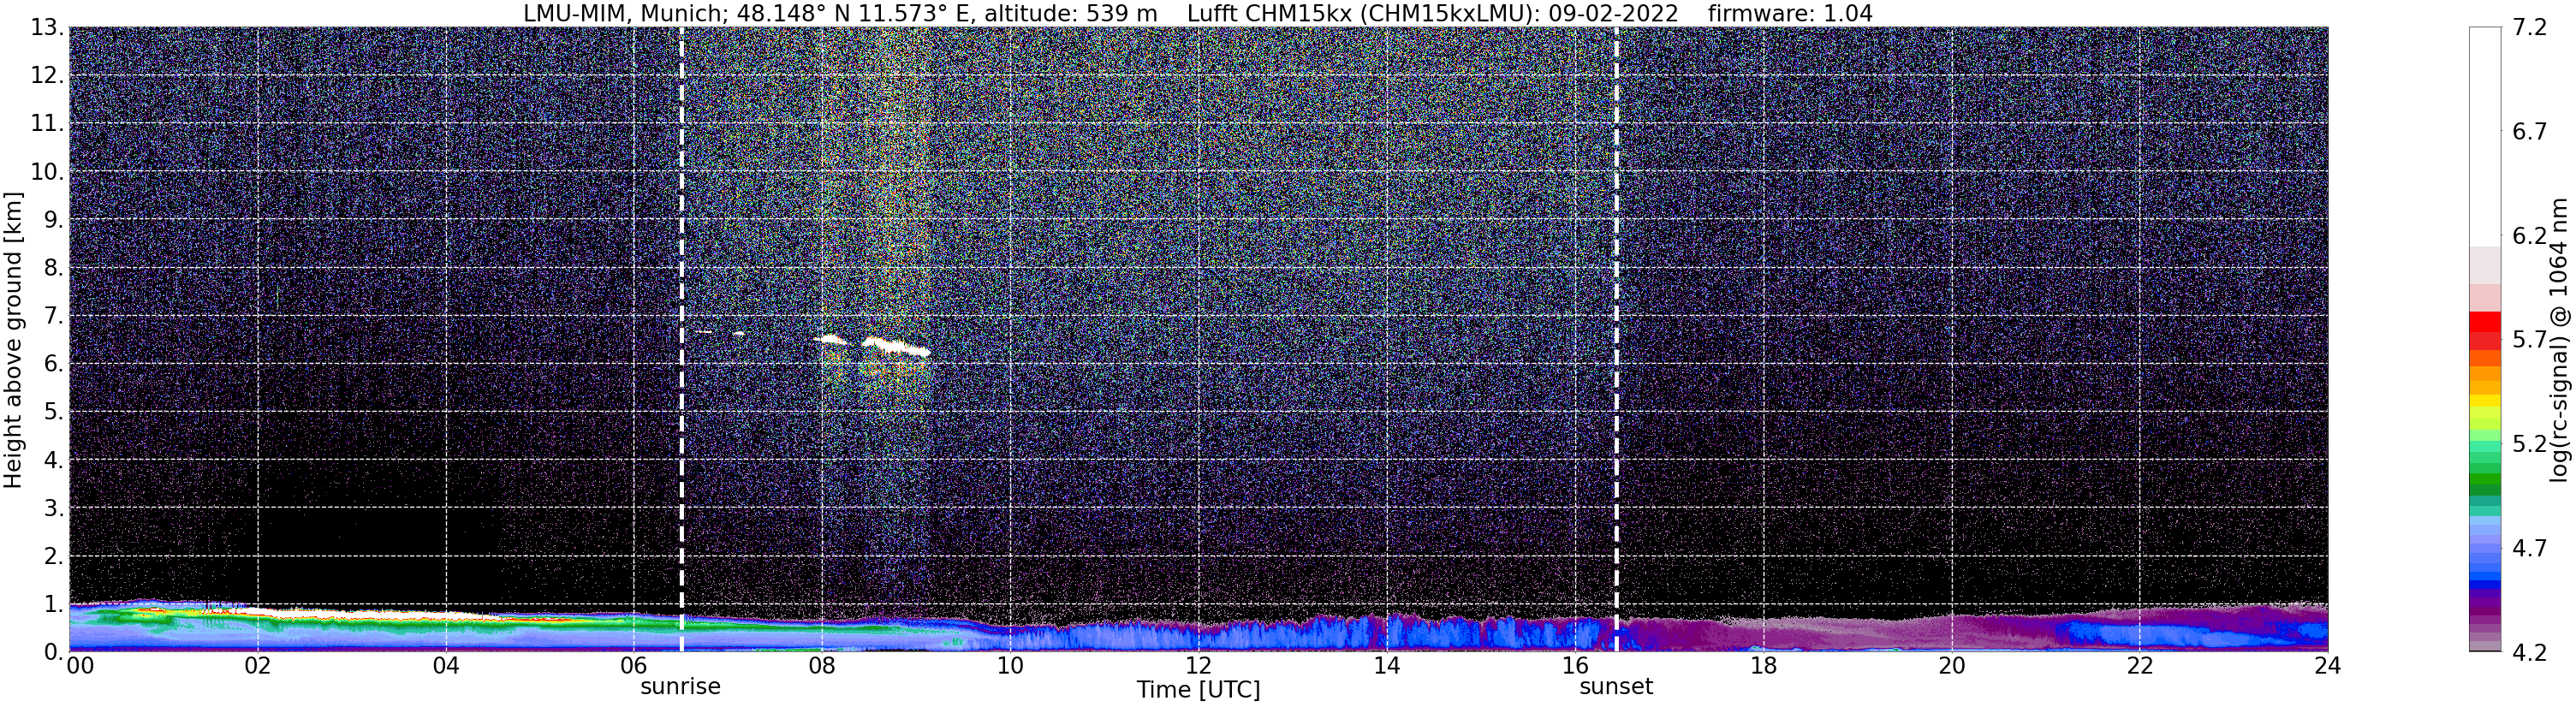2576x707 pixels.
Task: Click the time axis tick label 00
Action: 80,666
